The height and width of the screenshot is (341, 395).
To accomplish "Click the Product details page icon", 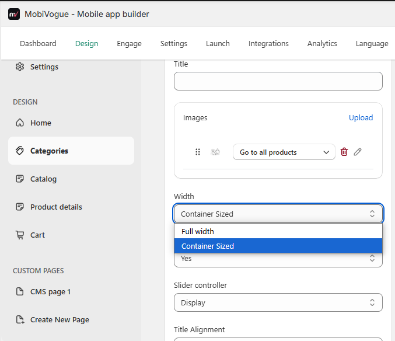I will [x=20, y=207].
